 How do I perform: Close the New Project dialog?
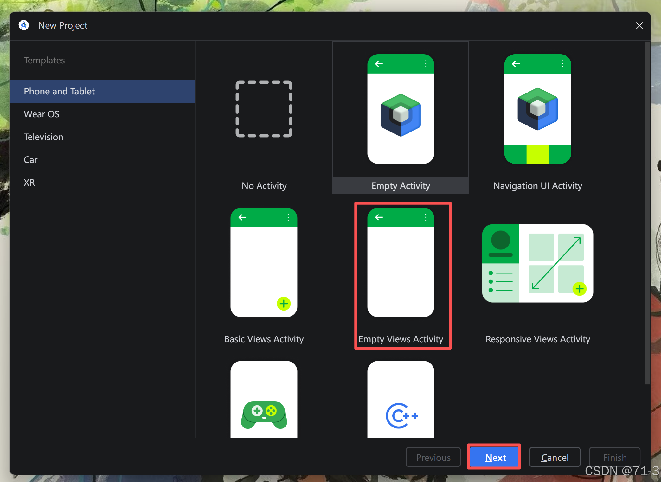pyautogui.click(x=639, y=26)
